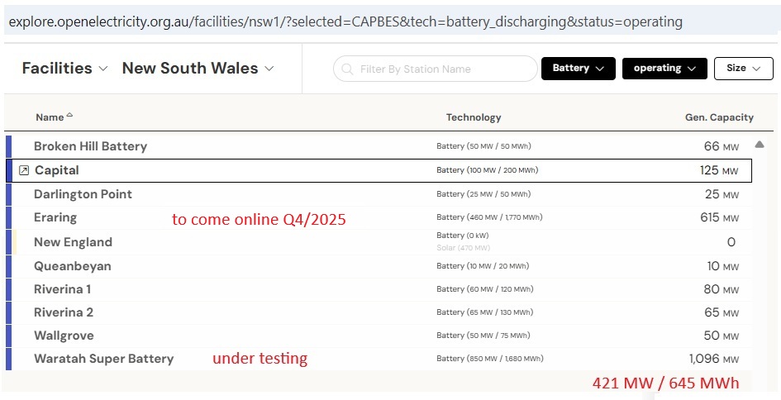
Task: Select the New England facility
Action: pos(73,242)
